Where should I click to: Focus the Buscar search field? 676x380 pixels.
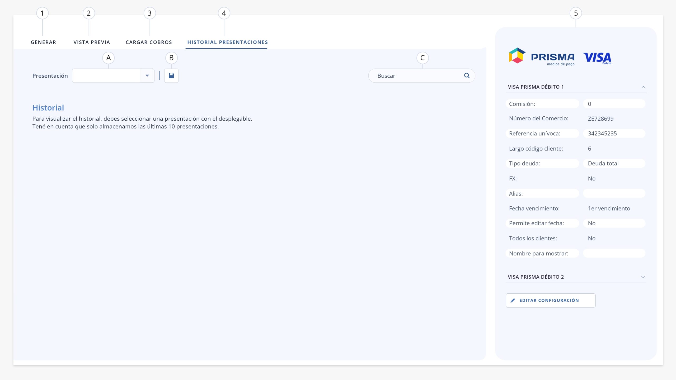click(422, 76)
